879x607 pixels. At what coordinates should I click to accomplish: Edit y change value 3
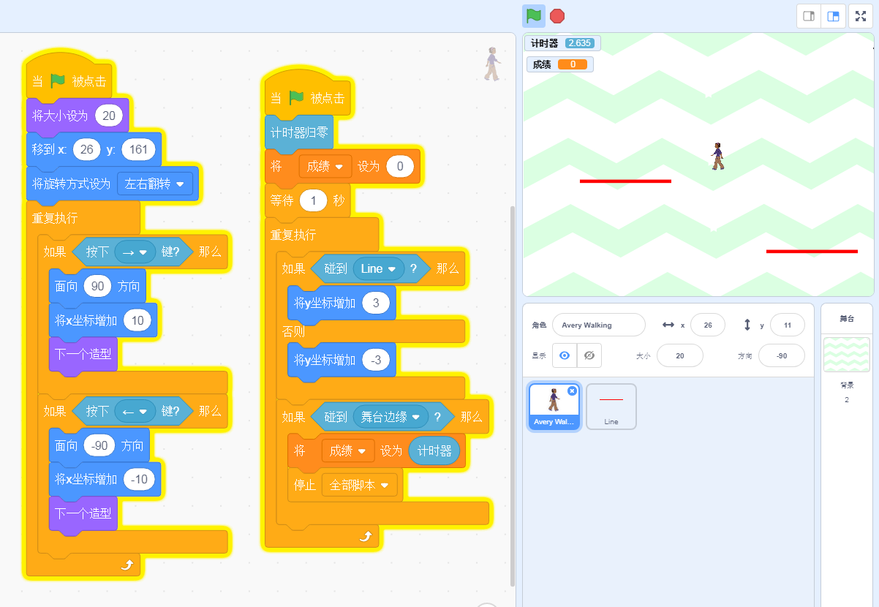[376, 303]
